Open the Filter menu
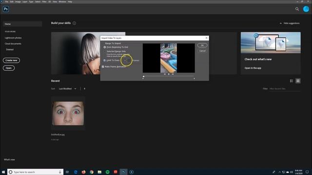Image resolution: width=312 pixels, height=175 pixels. coord(44,1)
